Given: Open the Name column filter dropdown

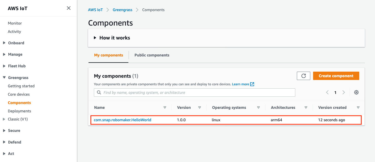Looking at the screenshot, I should 165,107.
